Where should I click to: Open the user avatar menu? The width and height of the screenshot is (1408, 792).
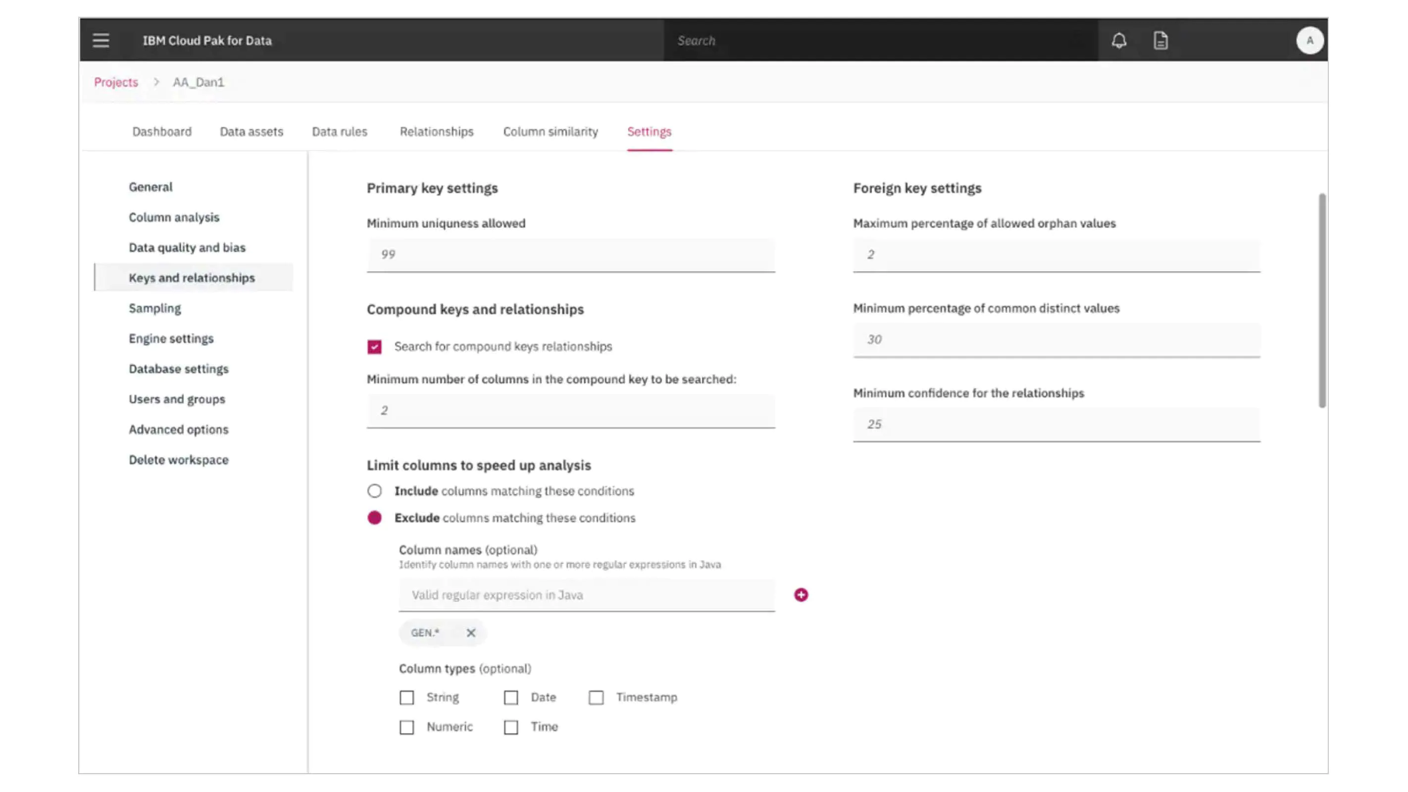(1309, 41)
